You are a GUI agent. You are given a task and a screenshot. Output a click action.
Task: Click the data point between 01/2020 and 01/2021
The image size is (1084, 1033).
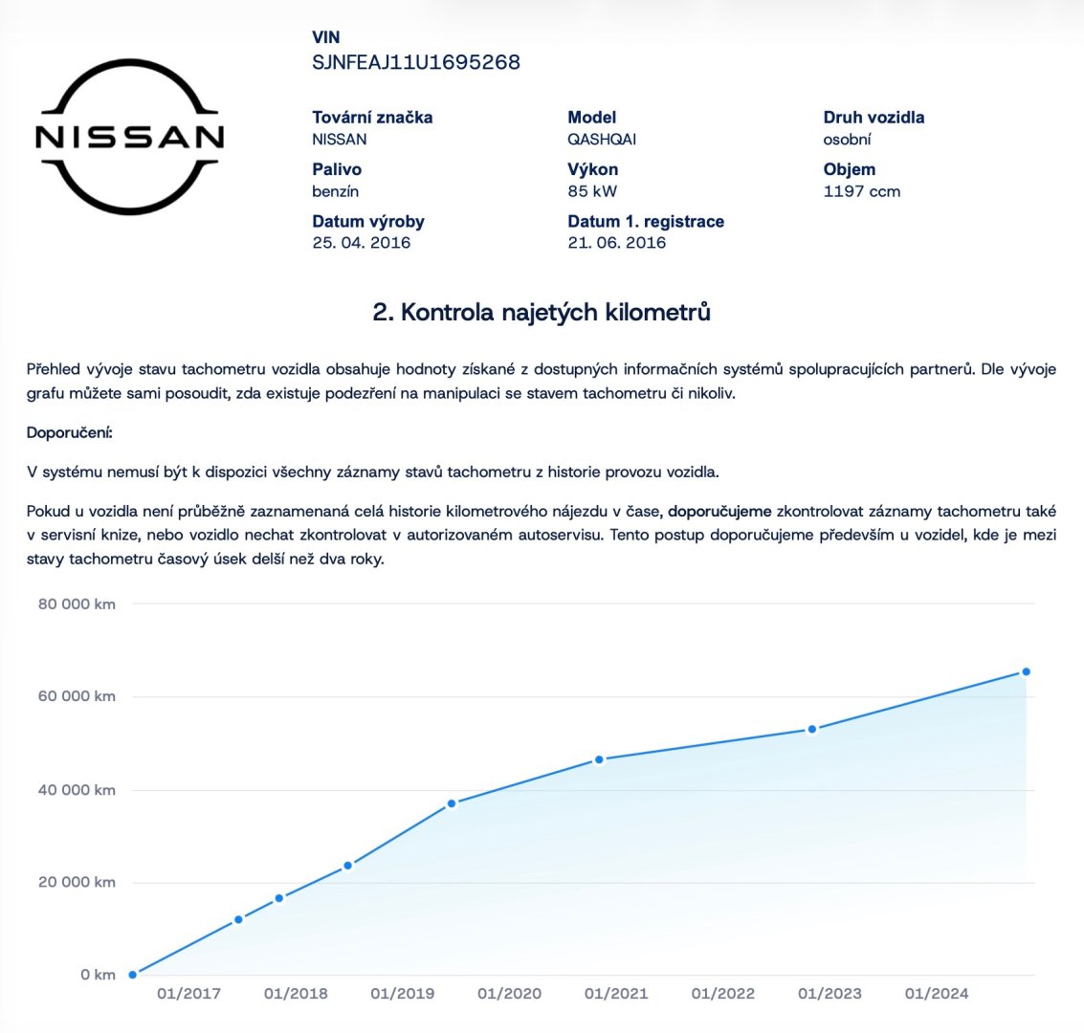click(600, 759)
